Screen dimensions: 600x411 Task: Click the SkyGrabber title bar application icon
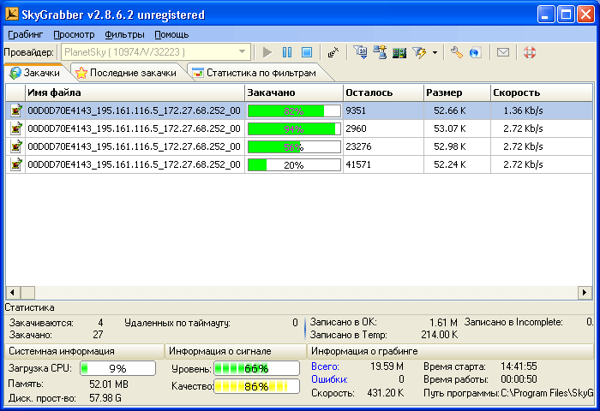[12, 15]
